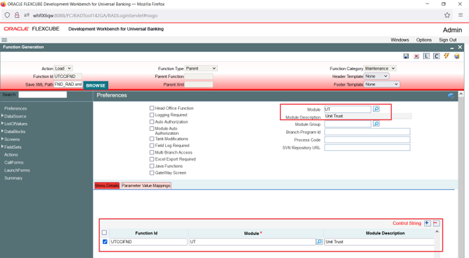469x258 pixels.
Task: Enable Field Log Required checkbox
Action: [x=152, y=145]
